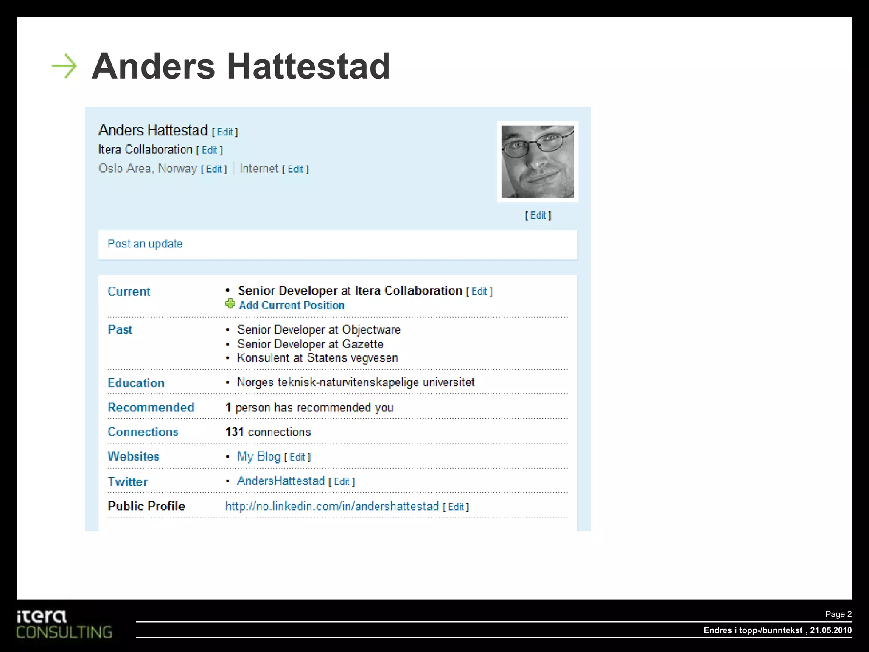Click the Current section label
Screen dimensions: 869x652
pos(129,292)
